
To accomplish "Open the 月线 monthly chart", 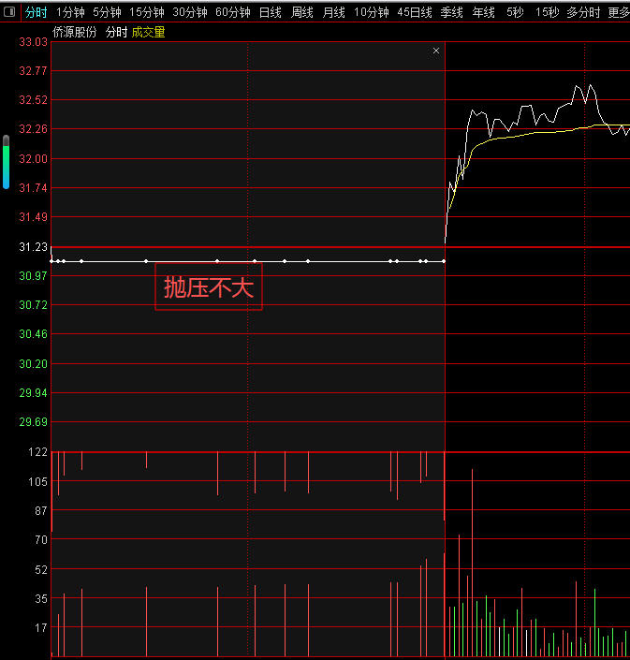I will 334,12.
